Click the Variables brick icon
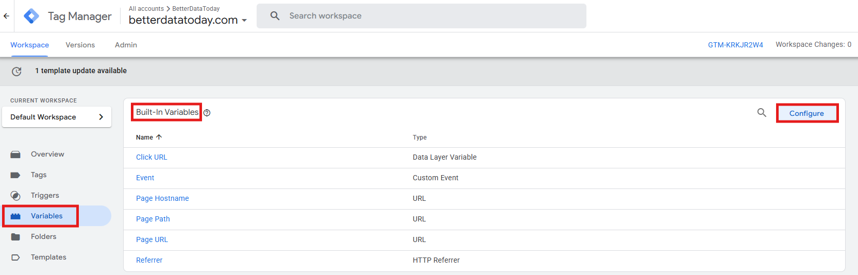The height and width of the screenshot is (275, 858). point(15,216)
